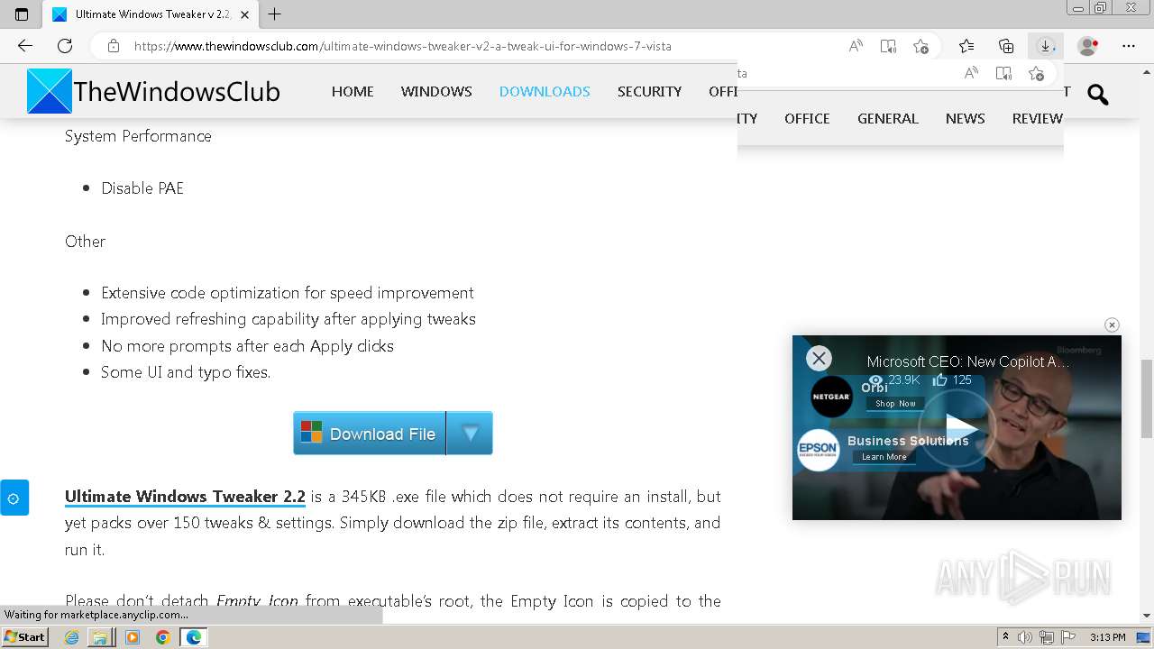Open the browser profile menu

(x=1088, y=46)
